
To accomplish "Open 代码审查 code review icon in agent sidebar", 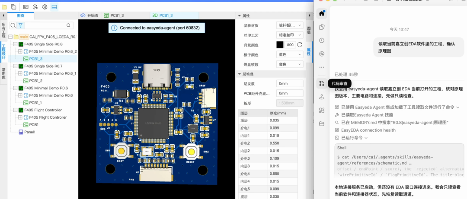I will [321, 84].
